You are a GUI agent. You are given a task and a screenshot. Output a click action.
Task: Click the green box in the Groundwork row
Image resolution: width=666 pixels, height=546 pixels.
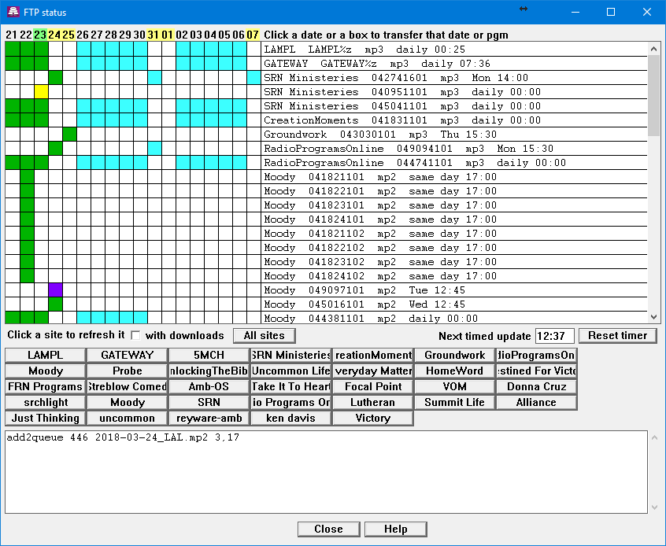pos(69,135)
